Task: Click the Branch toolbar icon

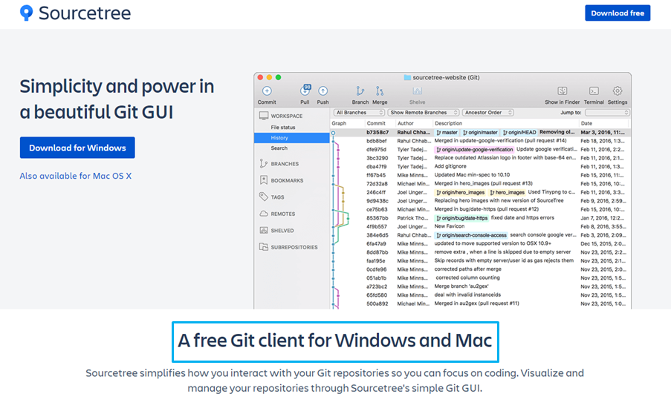Action: [x=360, y=91]
